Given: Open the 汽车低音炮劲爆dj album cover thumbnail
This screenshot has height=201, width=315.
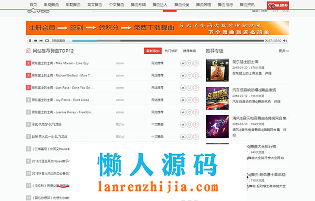Looking at the screenshot, I should (217, 98).
